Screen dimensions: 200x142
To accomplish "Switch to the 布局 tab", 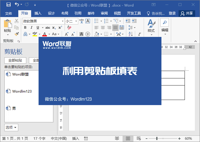I will pyautogui.click(x=65, y=13).
